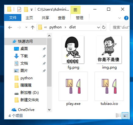Click the New Folder quick access icon
This screenshot has height=125, width=133.
tap(26, 9)
